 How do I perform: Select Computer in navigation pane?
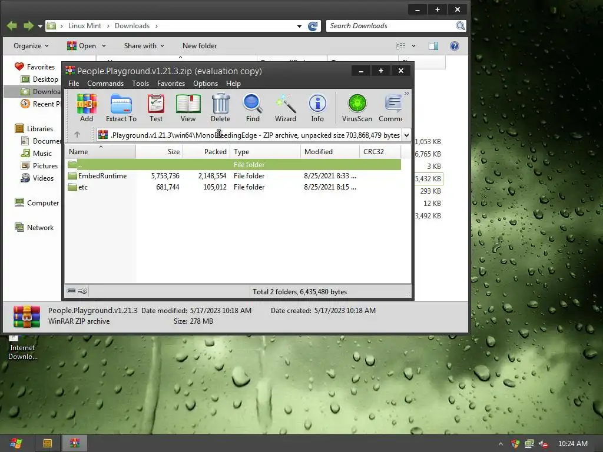pos(37,202)
